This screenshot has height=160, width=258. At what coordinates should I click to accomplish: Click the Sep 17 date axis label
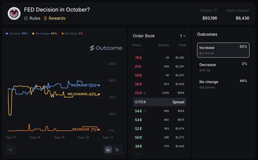[x=11, y=138]
